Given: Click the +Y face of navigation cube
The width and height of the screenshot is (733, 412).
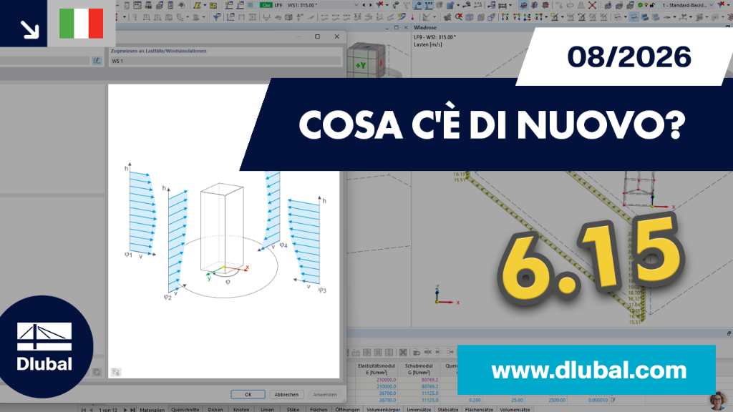Looking at the screenshot, I should 361,65.
